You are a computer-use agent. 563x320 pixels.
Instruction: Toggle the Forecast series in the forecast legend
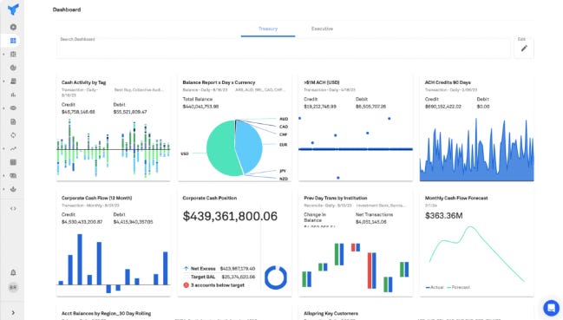pos(459,287)
